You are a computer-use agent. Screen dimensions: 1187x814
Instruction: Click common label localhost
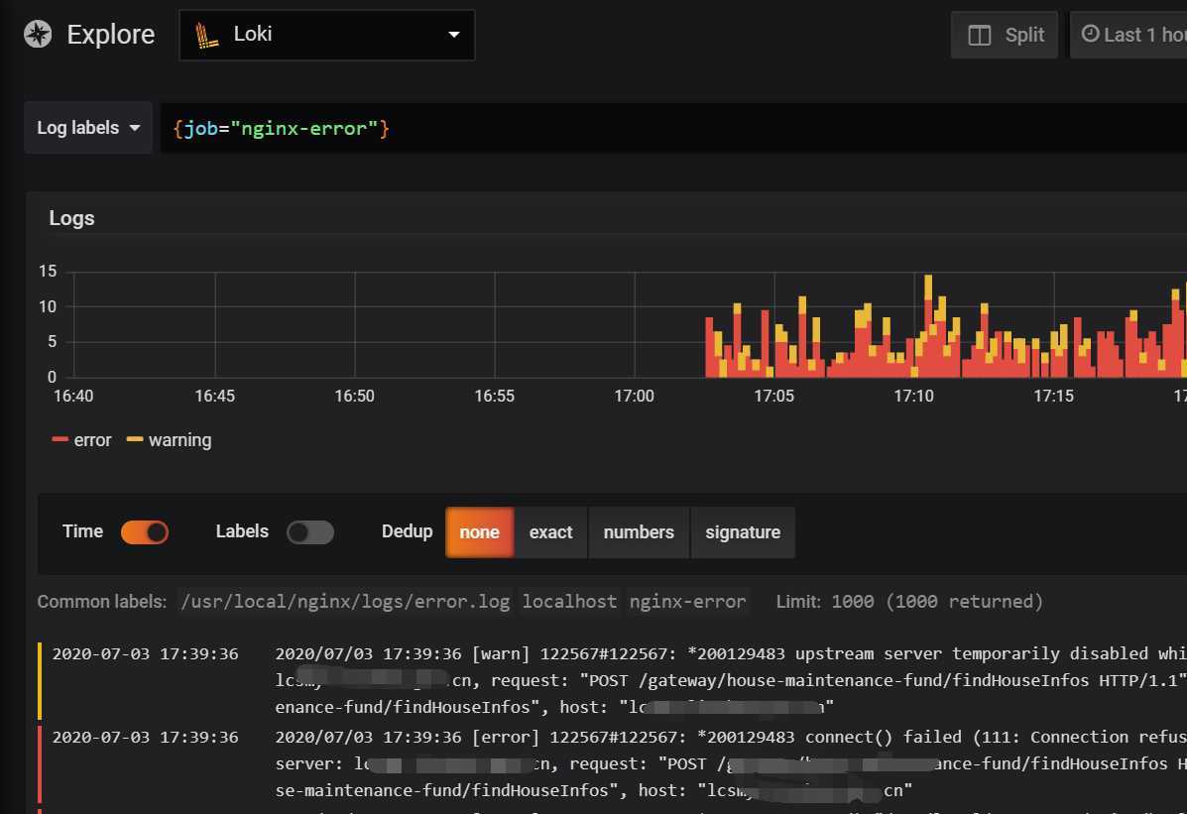569,602
